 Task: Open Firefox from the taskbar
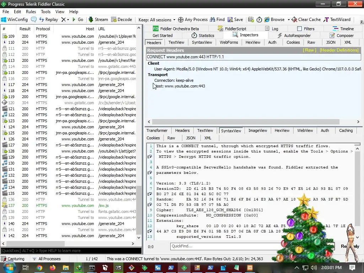click(53, 268)
